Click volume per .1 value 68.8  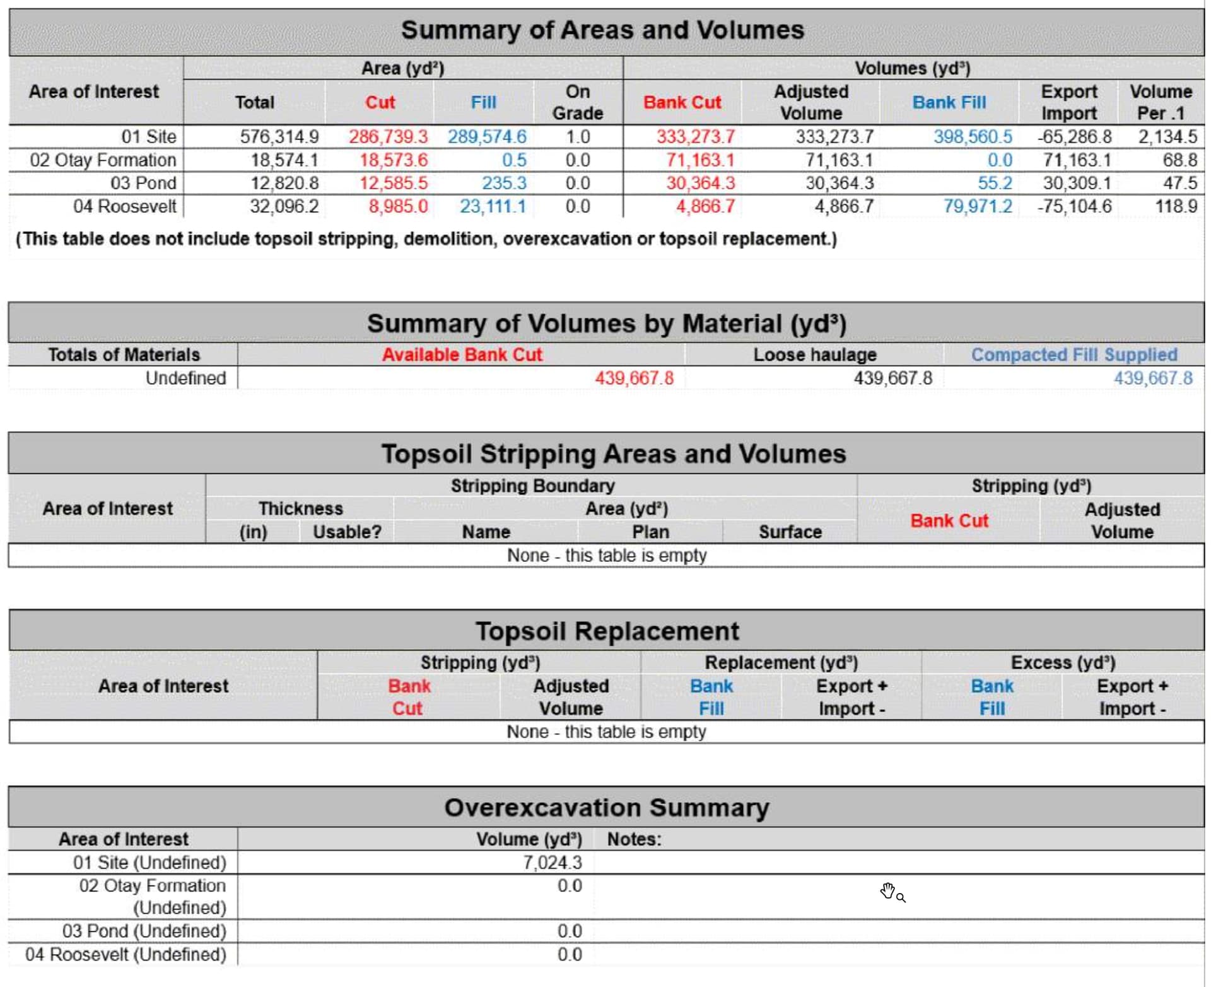click(1180, 160)
